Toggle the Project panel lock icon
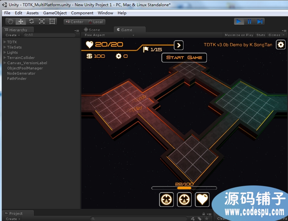 (203, 214)
